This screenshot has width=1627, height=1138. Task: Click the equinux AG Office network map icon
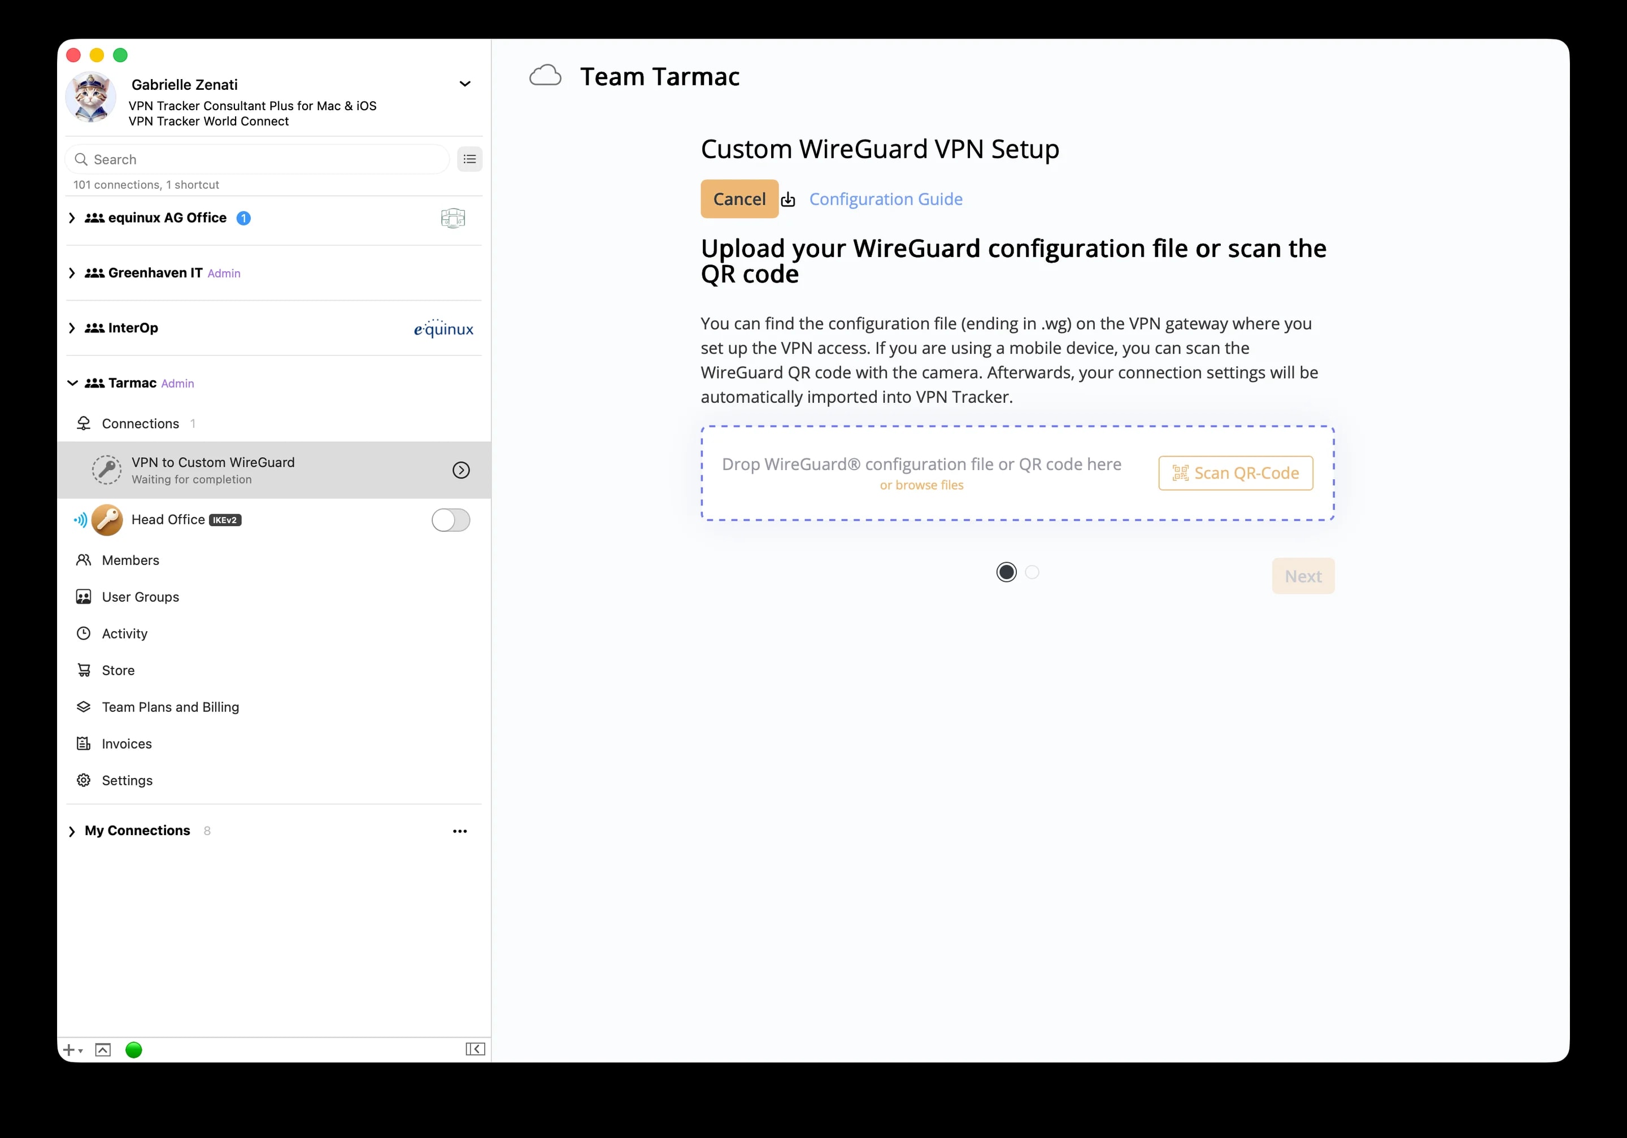[x=453, y=218]
